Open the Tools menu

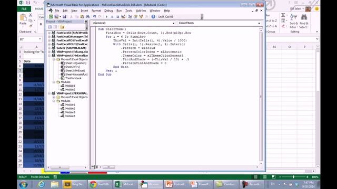[x=128, y=10]
